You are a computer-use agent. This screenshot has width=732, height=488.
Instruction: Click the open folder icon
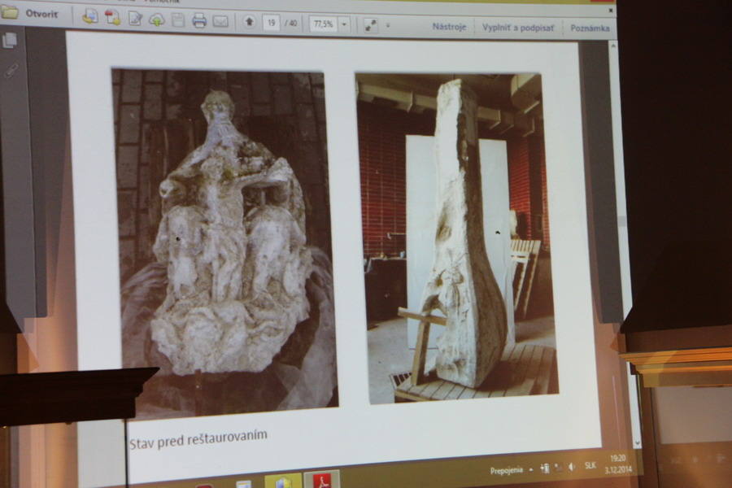point(9,13)
